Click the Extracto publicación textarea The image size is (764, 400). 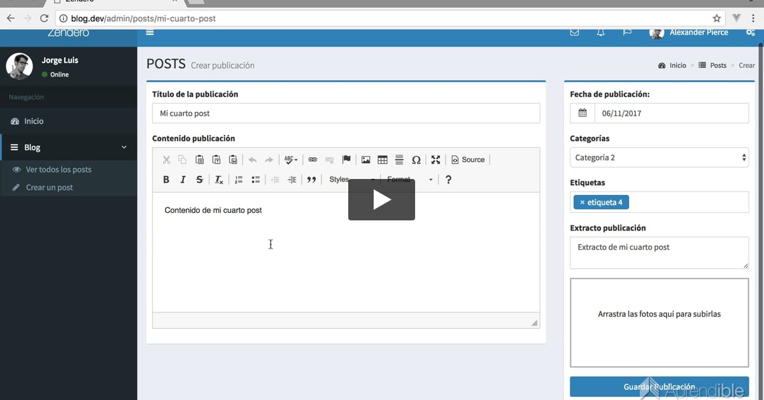coord(659,253)
